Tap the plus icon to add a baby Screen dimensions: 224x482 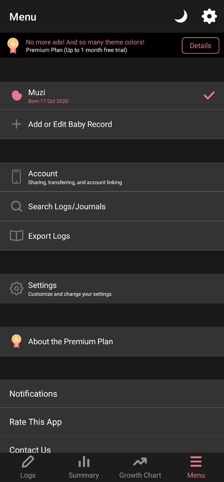[16, 124]
